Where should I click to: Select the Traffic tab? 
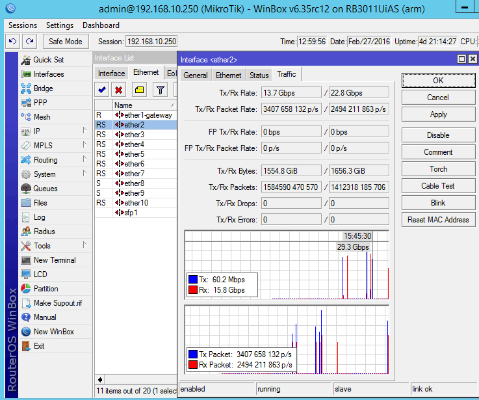coord(287,74)
